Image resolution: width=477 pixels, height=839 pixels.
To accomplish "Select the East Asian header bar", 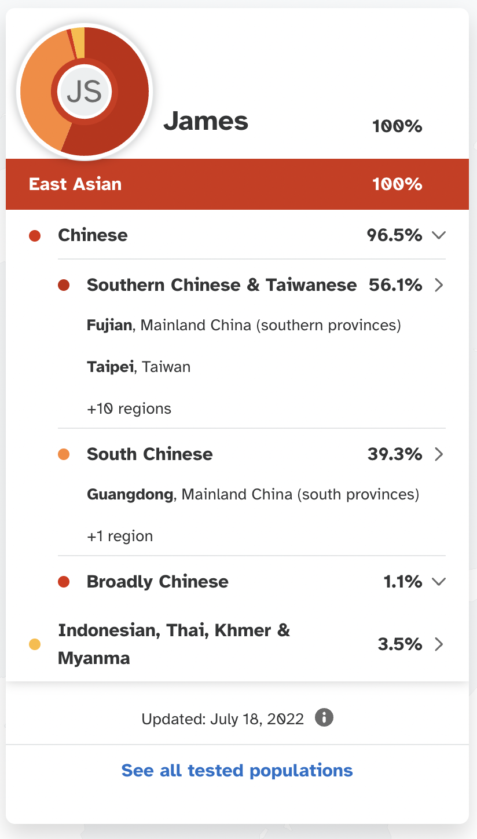I will pos(237,184).
